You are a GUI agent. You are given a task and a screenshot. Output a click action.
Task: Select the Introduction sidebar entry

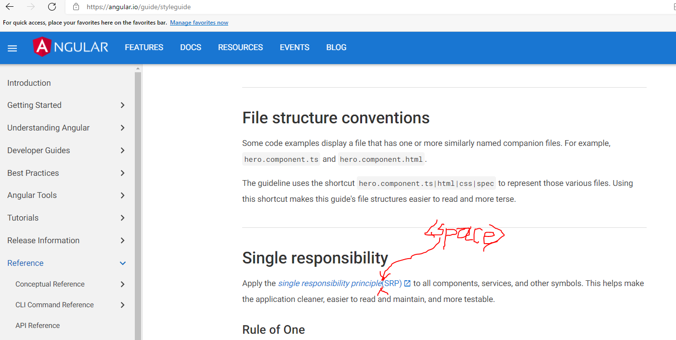(x=29, y=83)
